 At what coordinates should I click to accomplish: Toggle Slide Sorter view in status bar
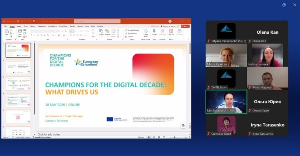(154, 137)
